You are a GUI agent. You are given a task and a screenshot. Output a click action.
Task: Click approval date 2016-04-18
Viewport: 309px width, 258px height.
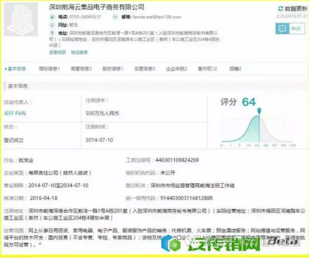tap(43, 198)
